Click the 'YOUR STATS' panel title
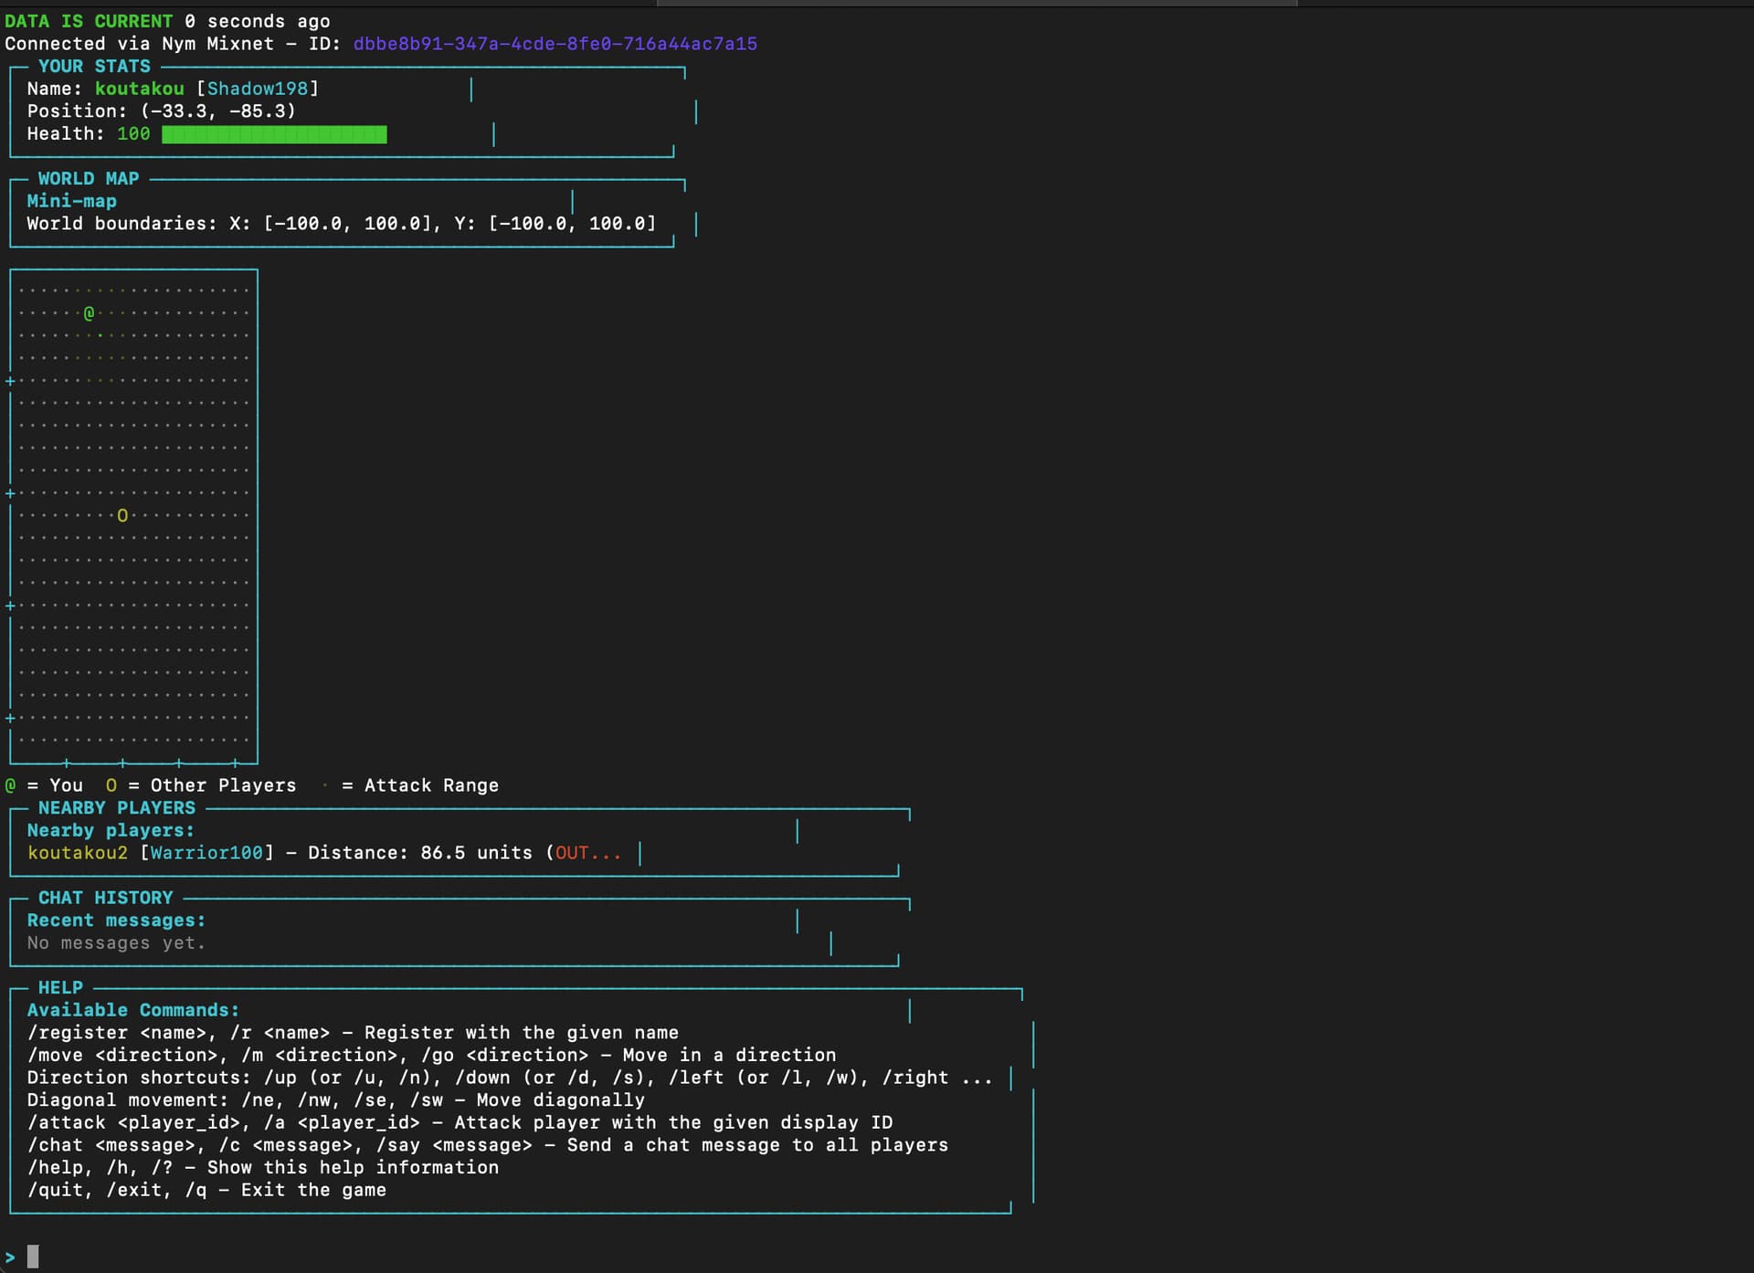 [x=94, y=67]
